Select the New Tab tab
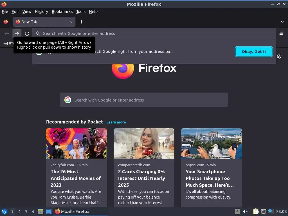Image resolution: width=288 pixels, height=216 pixels. (44, 22)
